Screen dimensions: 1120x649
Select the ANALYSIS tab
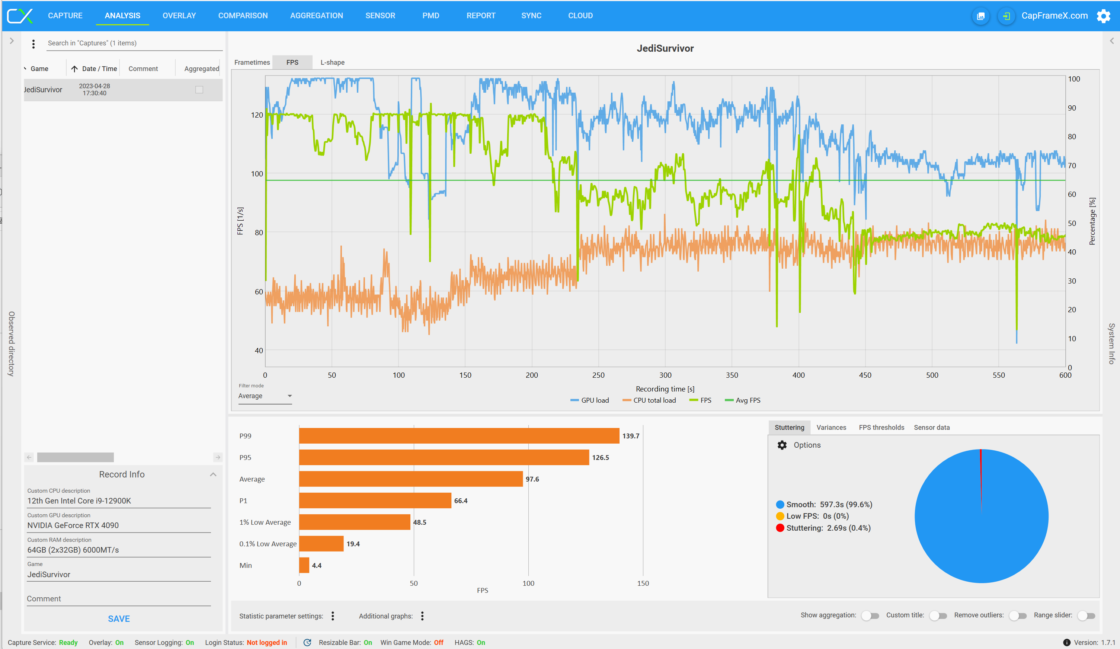tap(123, 16)
